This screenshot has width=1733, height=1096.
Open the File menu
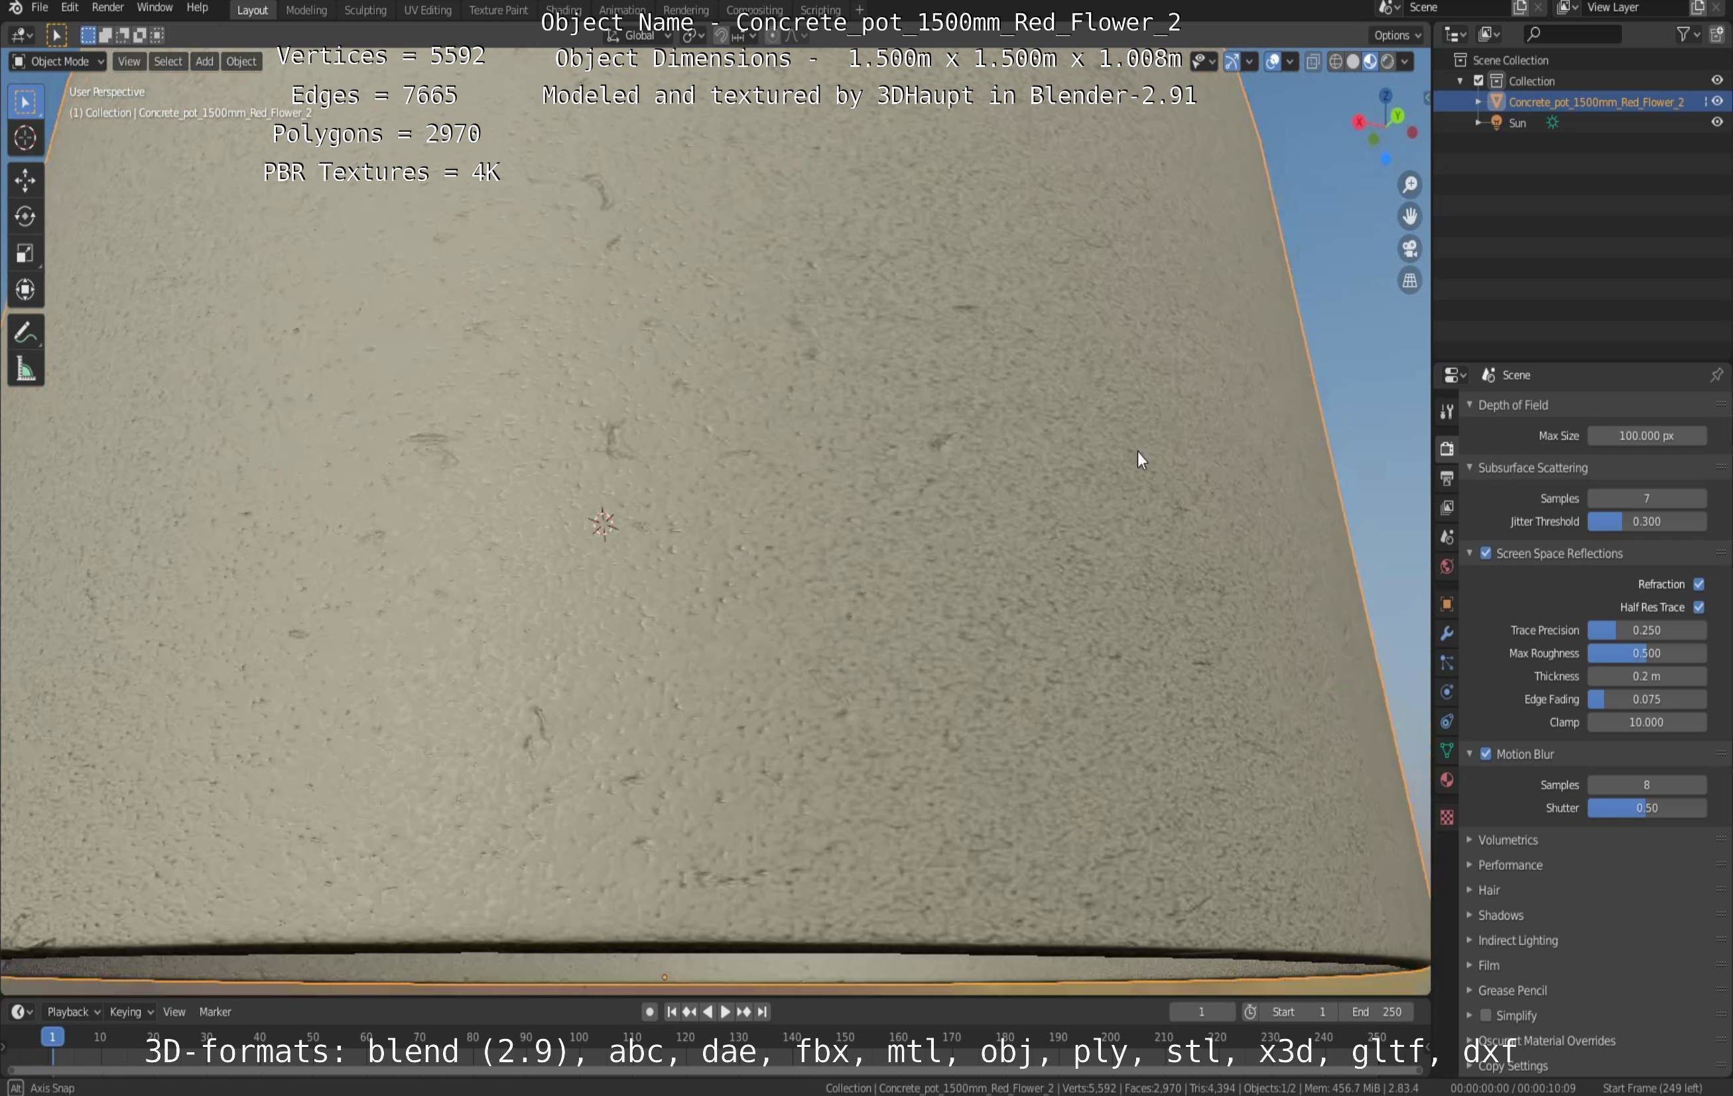(40, 8)
